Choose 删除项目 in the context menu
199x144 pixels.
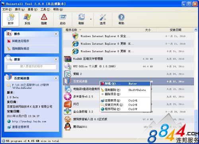(x=125, y=94)
